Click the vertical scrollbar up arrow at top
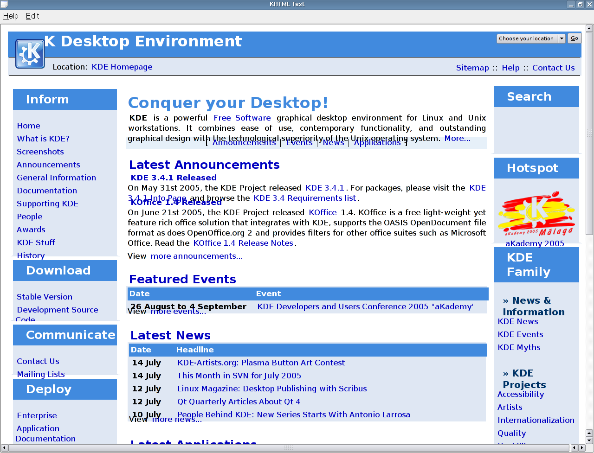594x453 pixels. [x=589, y=28]
